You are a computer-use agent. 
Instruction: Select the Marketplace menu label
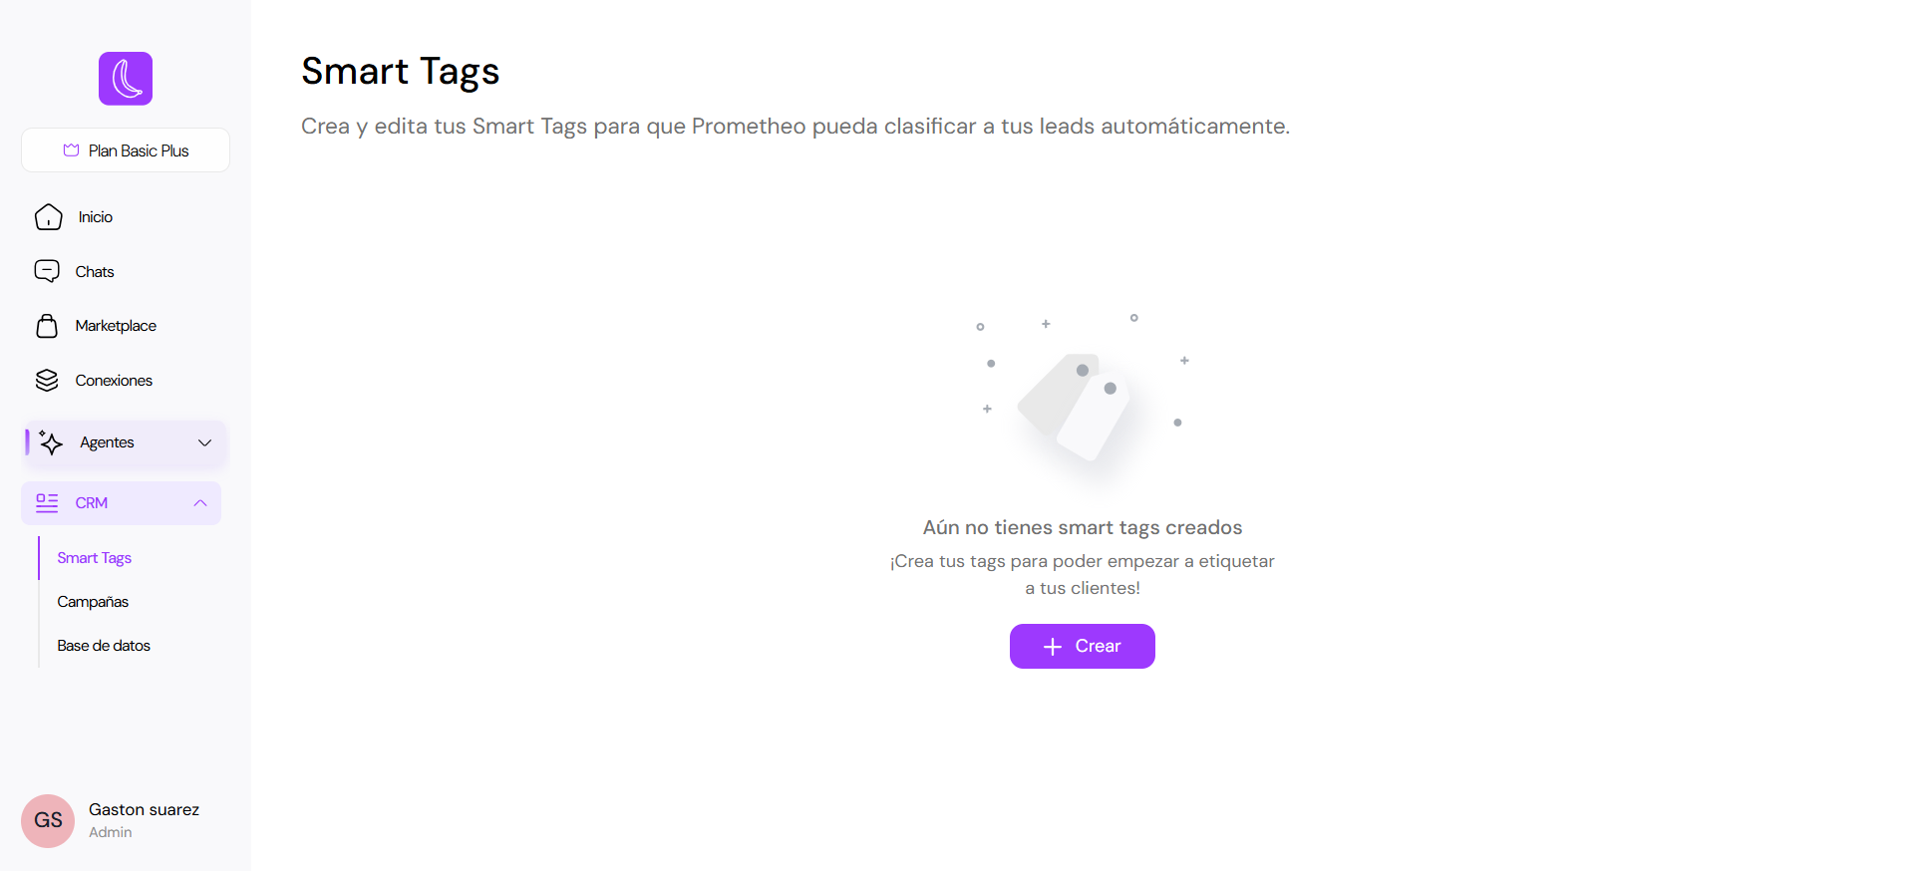pyautogui.click(x=116, y=326)
